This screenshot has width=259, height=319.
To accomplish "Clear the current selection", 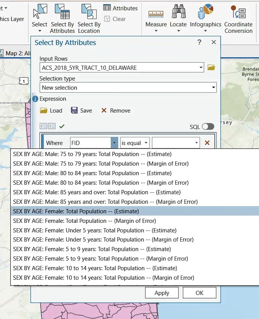I will pyautogui.click(x=115, y=19).
